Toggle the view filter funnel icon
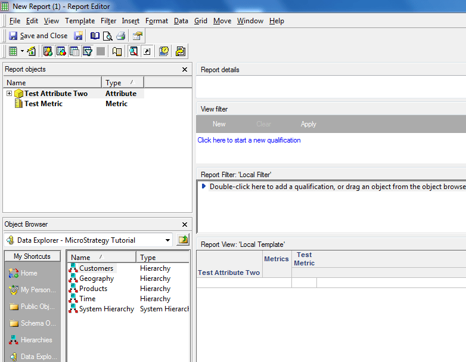Image resolution: width=466 pixels, height=362 pixels. click(x=88, y=51)
